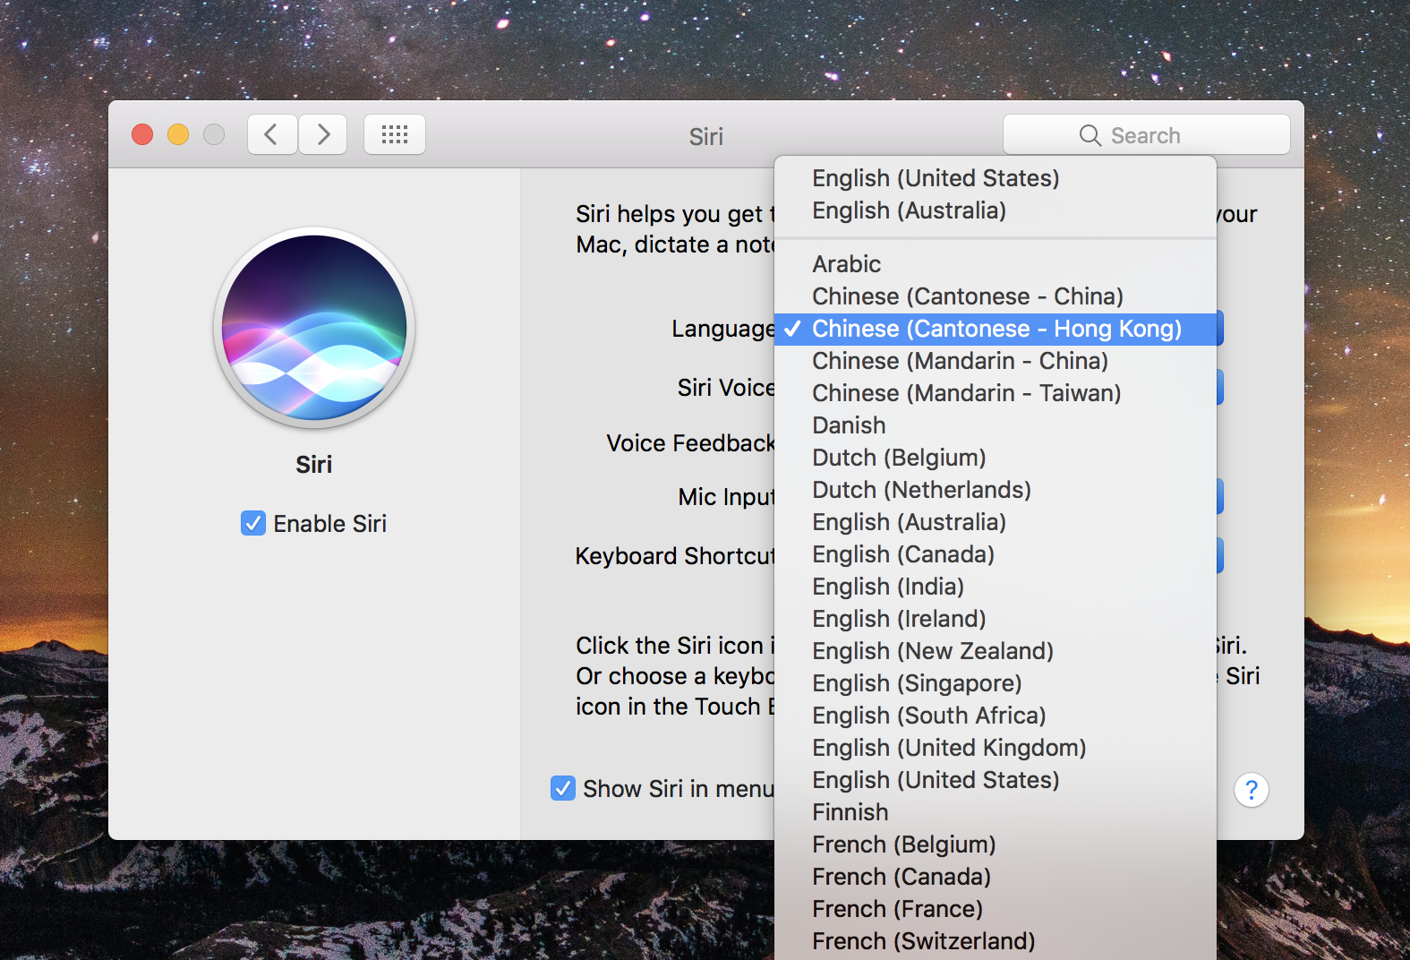Choose English (Australia) in lower list
Screen dimensions: 1410x960
996,522
